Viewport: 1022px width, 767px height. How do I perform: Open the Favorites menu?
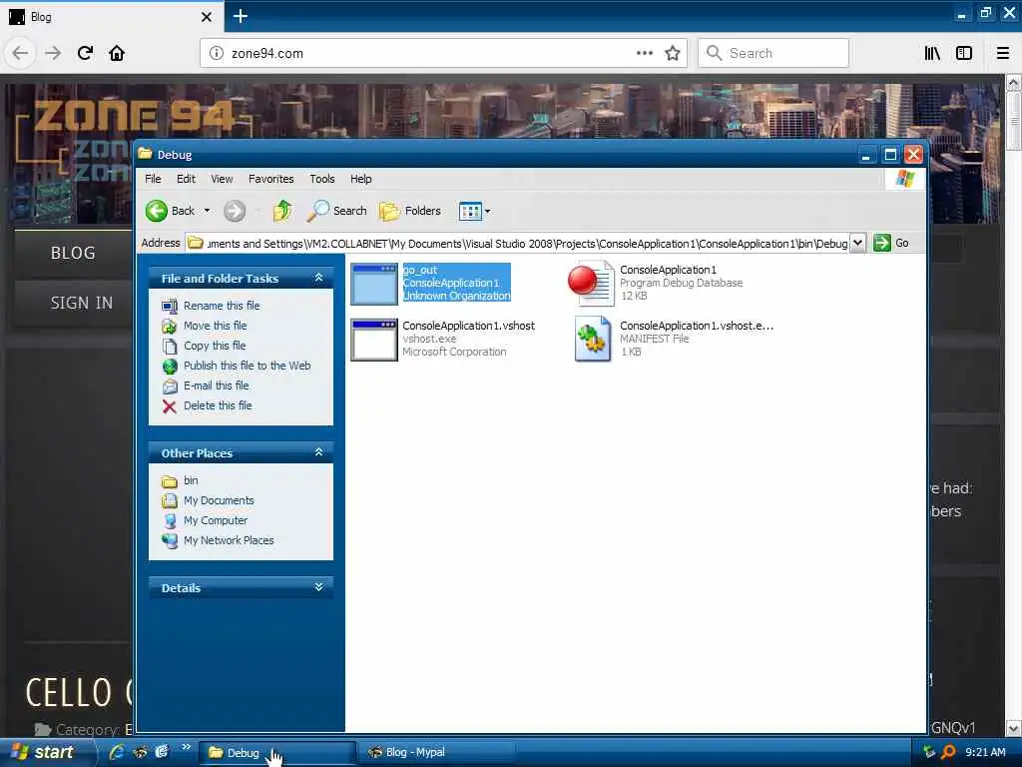271,179
